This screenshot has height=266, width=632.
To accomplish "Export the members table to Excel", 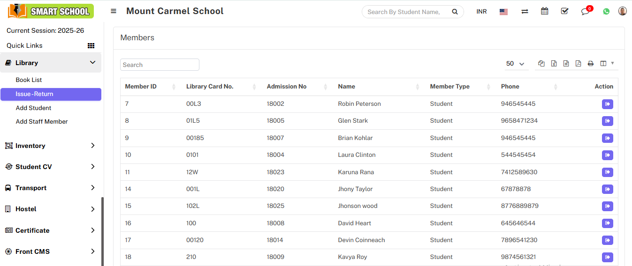I will [x=554, y=64].
